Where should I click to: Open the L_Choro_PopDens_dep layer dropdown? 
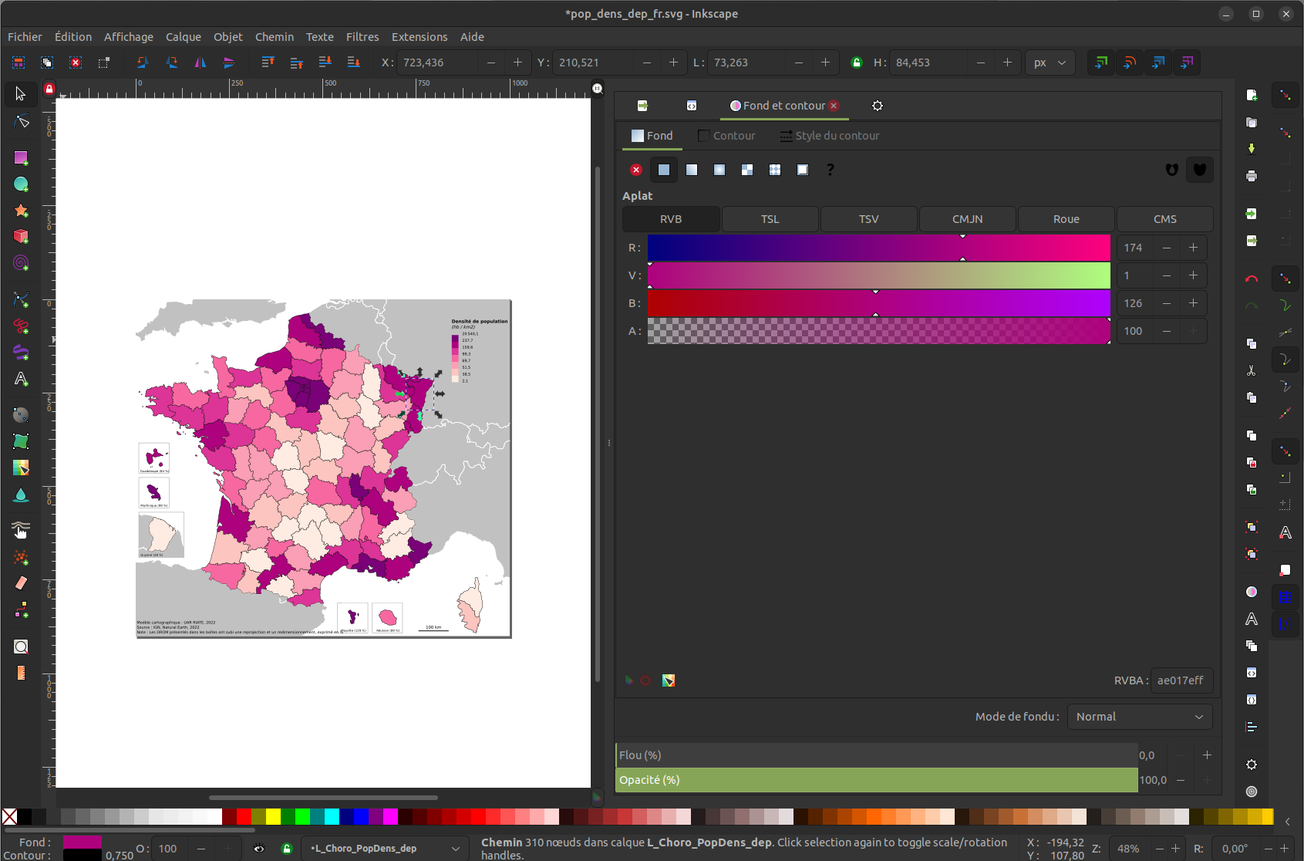point(384,848)
